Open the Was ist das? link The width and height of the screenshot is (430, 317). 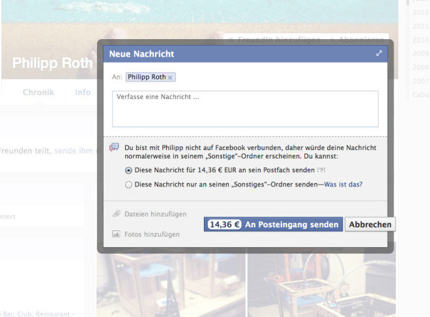tap(343, 184)
